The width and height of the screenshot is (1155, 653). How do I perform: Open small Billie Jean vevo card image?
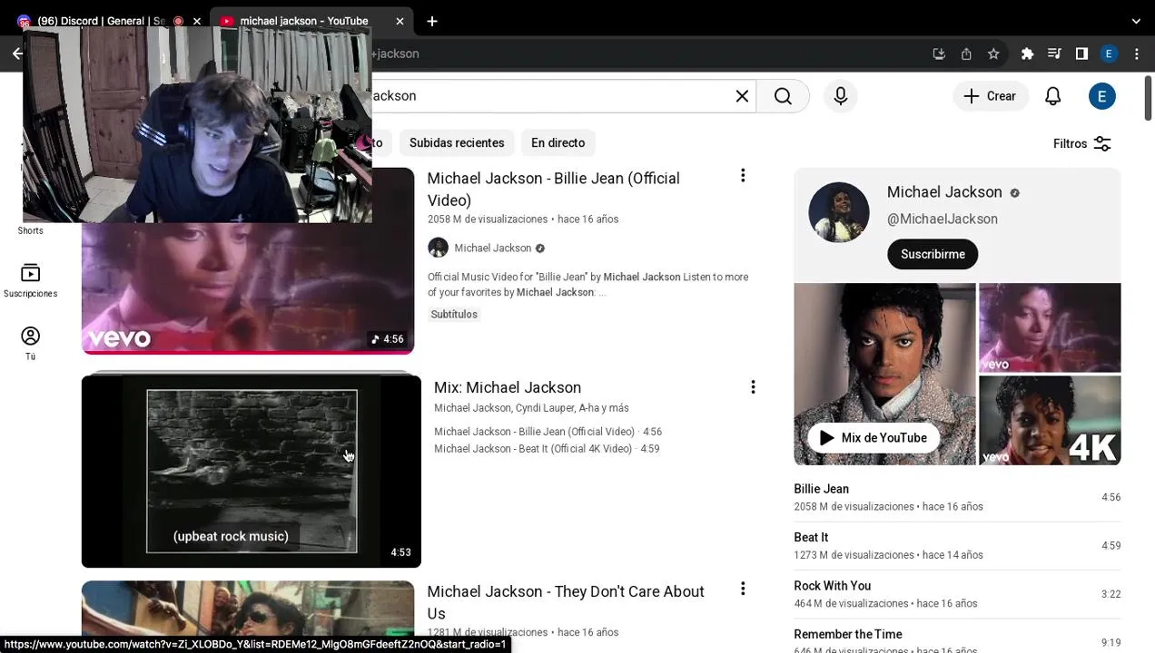tap(1050, 327)
